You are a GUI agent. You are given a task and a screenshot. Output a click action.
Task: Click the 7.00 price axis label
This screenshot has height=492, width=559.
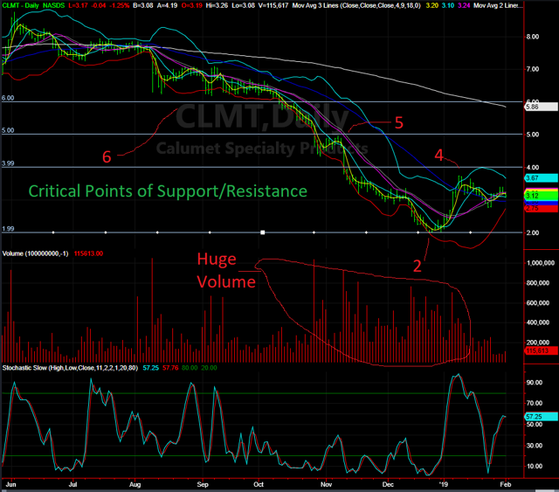(x=533, y=69)
